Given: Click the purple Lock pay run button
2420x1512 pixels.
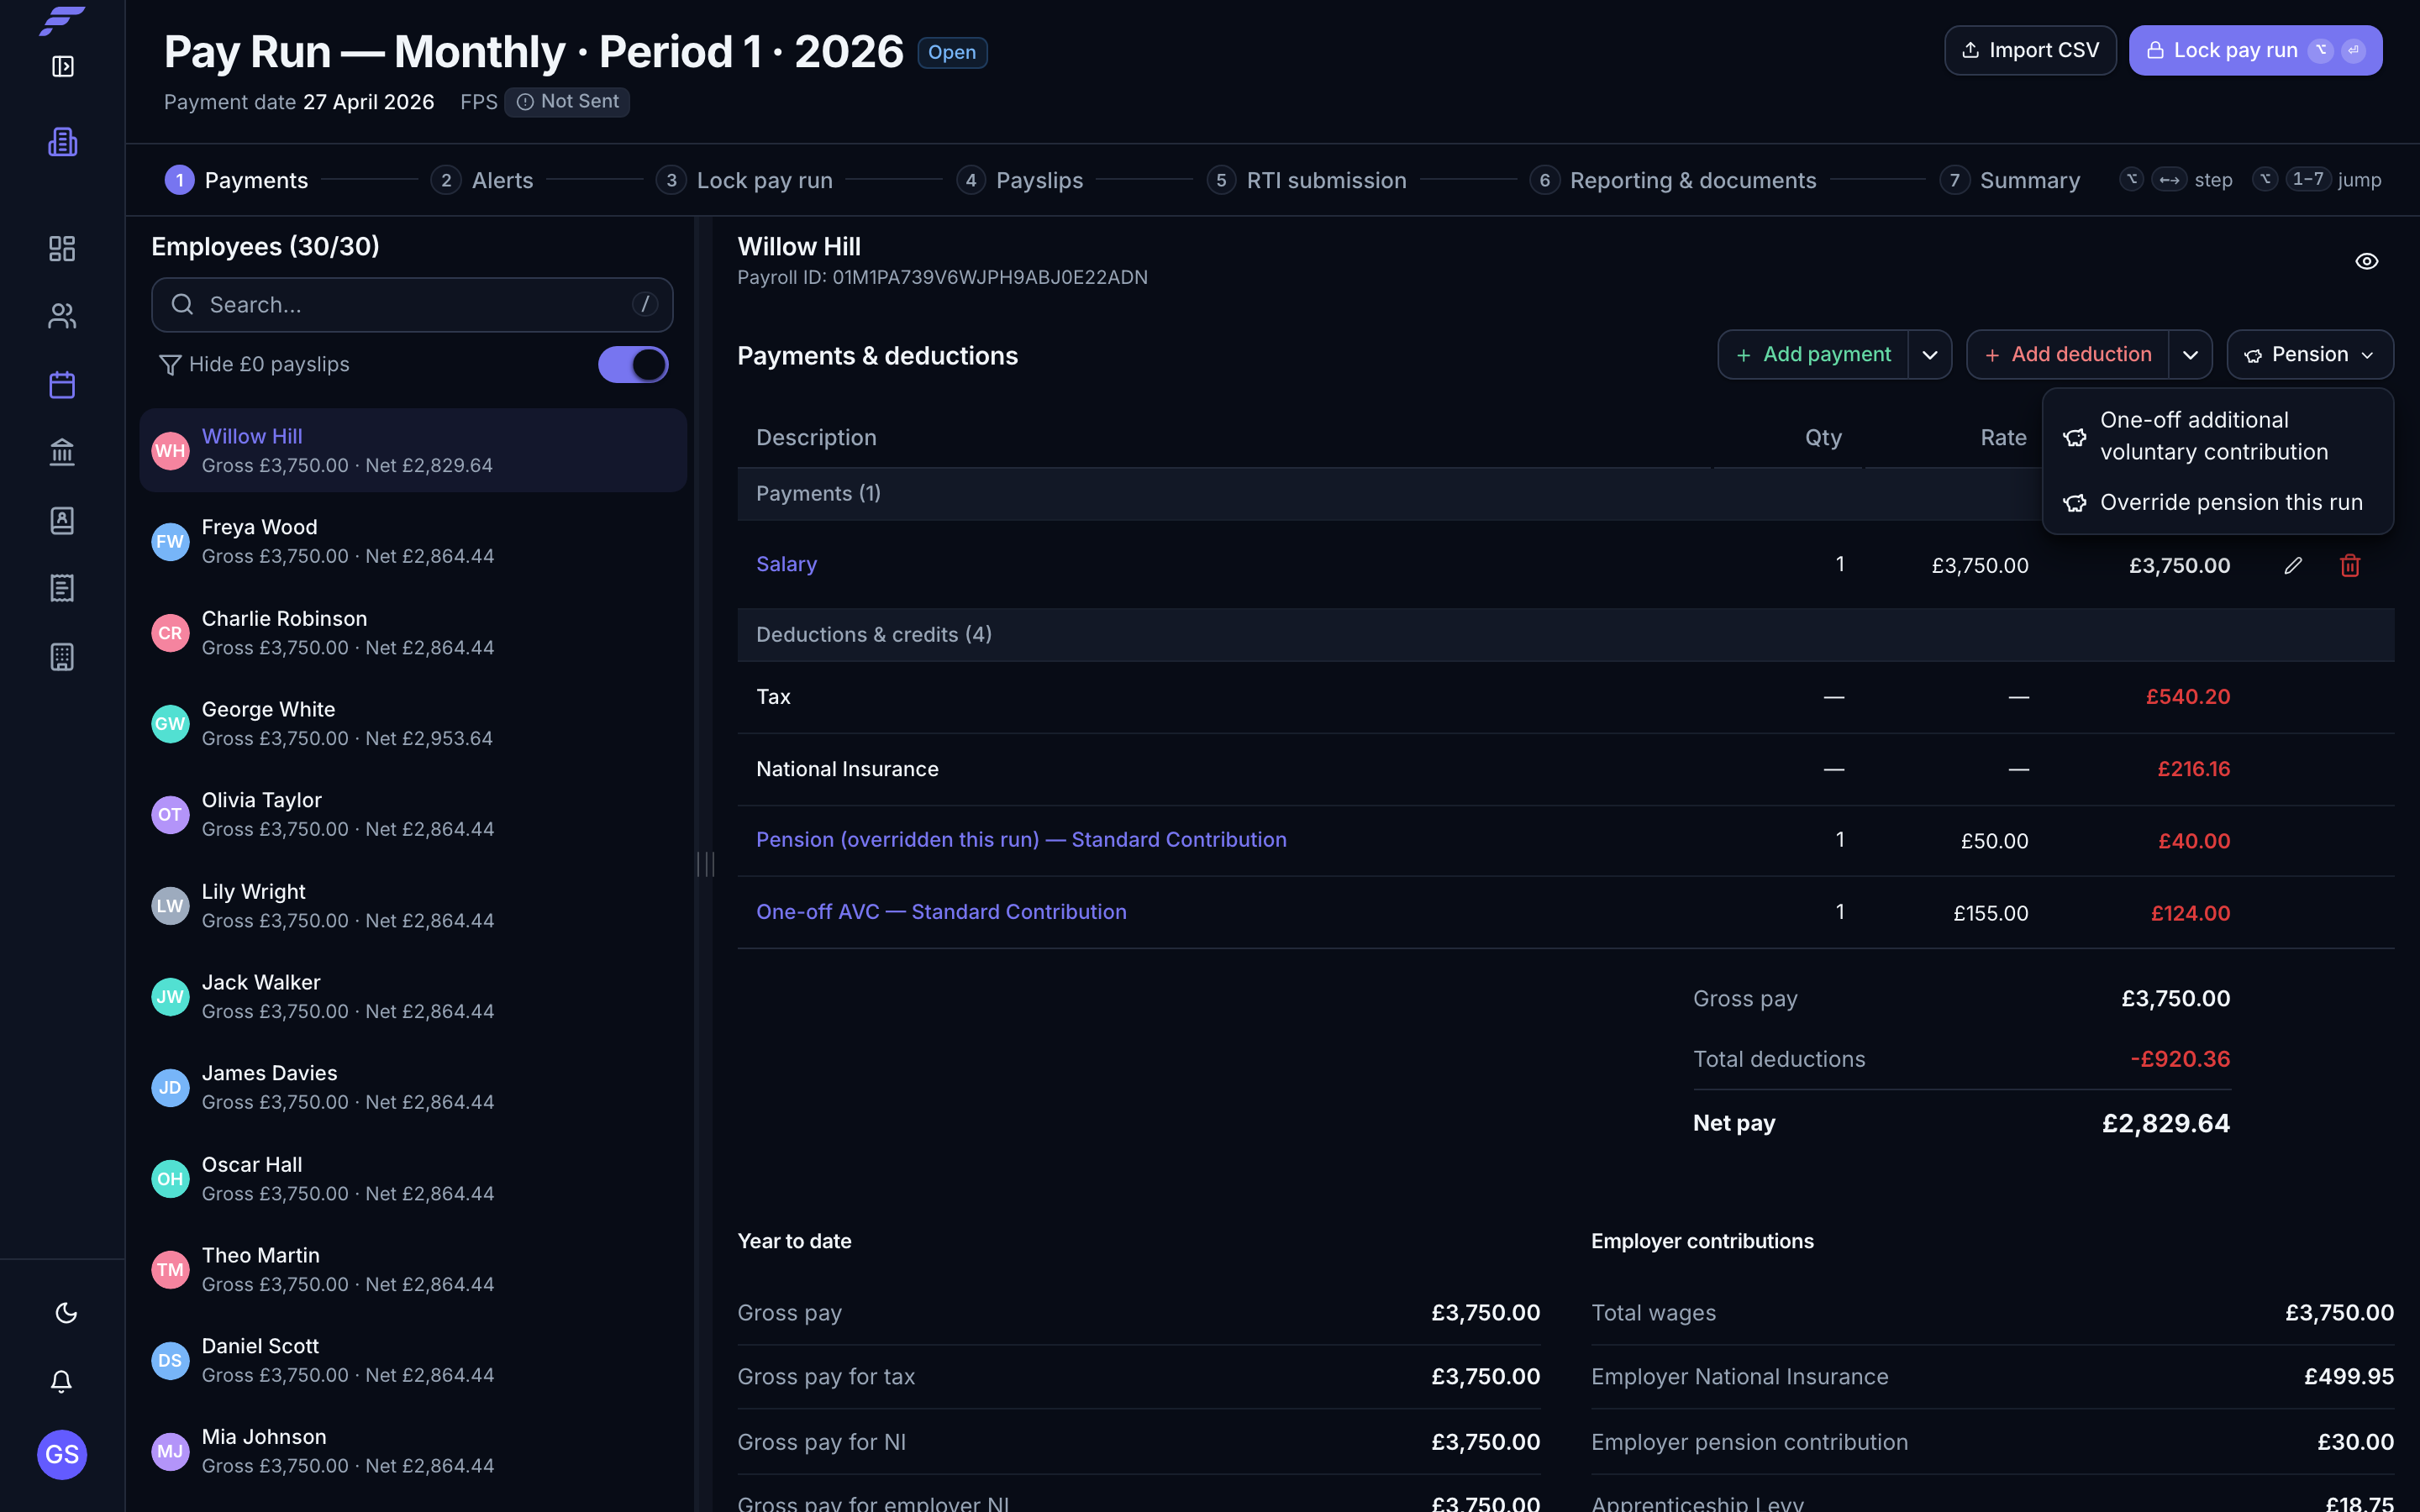Looking at the screenshot, I should pos(2255,50).
